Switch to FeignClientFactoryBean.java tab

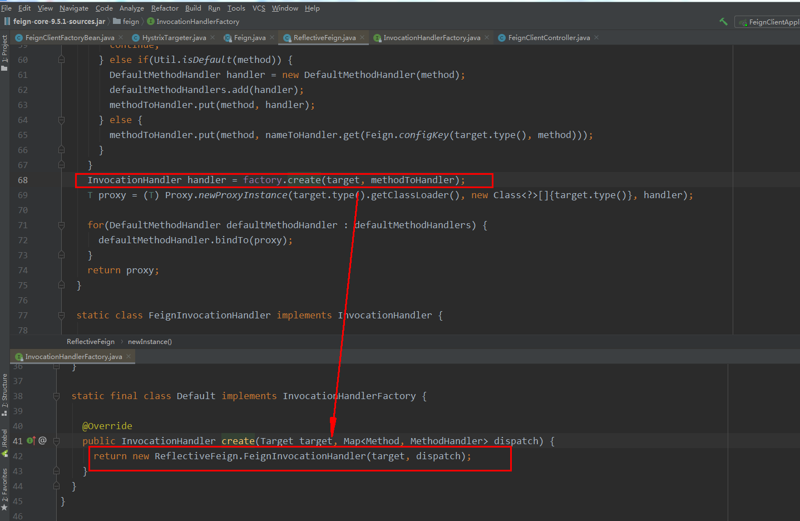click(x=70, y=38)
